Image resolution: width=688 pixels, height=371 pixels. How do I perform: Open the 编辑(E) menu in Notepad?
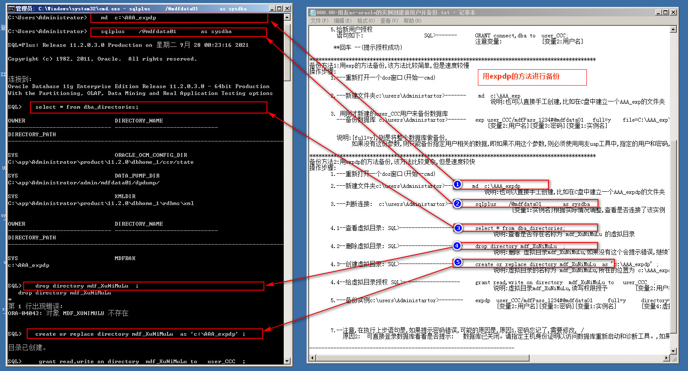[x=342, y=21]
